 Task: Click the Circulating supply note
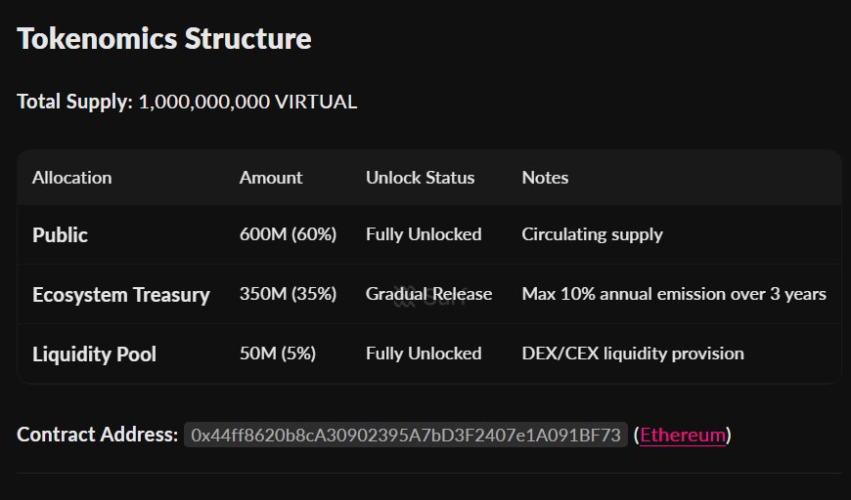click(592, 234)
